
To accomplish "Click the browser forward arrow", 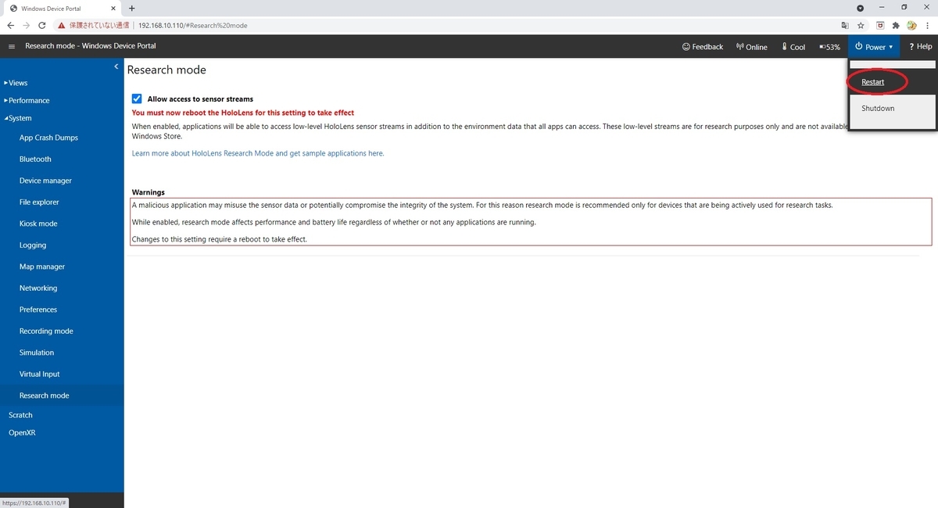I will click(26, 25).
